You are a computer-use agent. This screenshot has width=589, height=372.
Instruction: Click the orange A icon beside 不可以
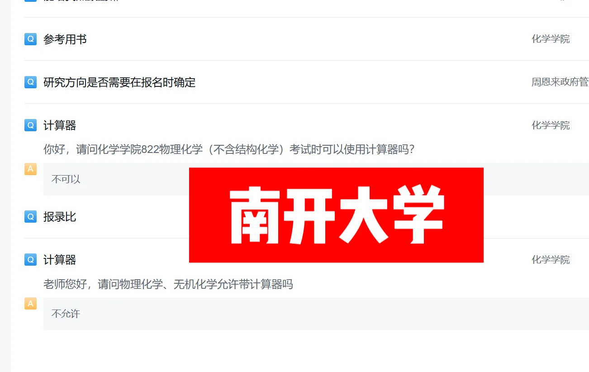coord(30,169)
